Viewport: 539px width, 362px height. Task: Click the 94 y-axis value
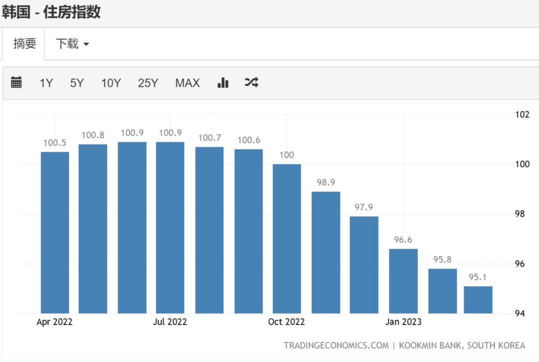[x=520, y=314]
